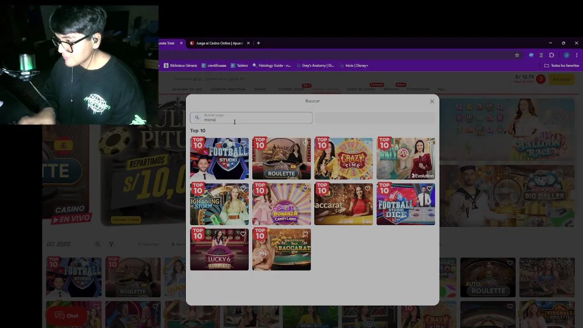Open Biblioteca Génesis bookmark
The width and height of the screenshot is (583, 328).
point(180,66)
